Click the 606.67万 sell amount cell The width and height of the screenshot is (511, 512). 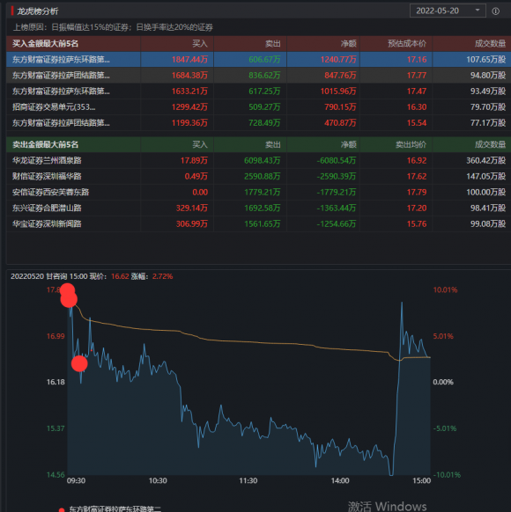coord(264,60)
